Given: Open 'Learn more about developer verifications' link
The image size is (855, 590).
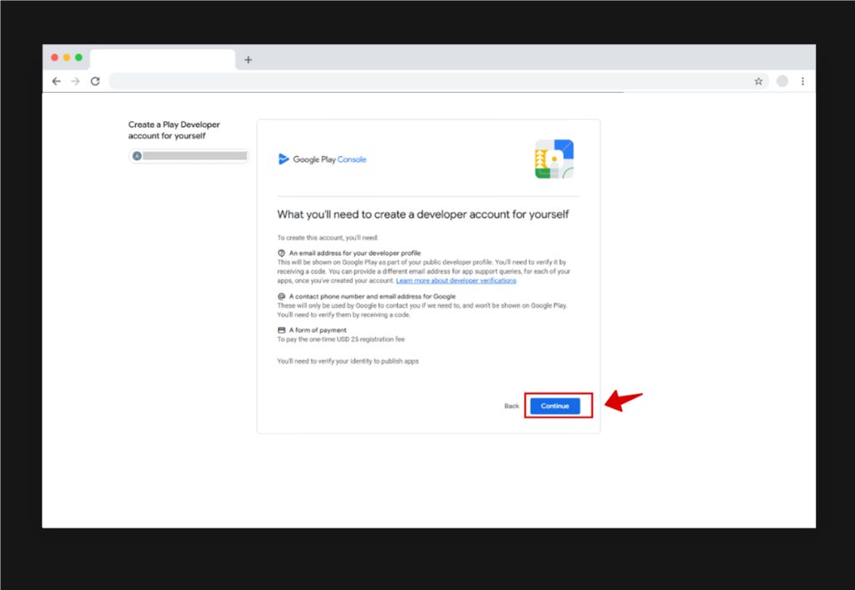Looking at the screenshot, I should click(456, 280).
